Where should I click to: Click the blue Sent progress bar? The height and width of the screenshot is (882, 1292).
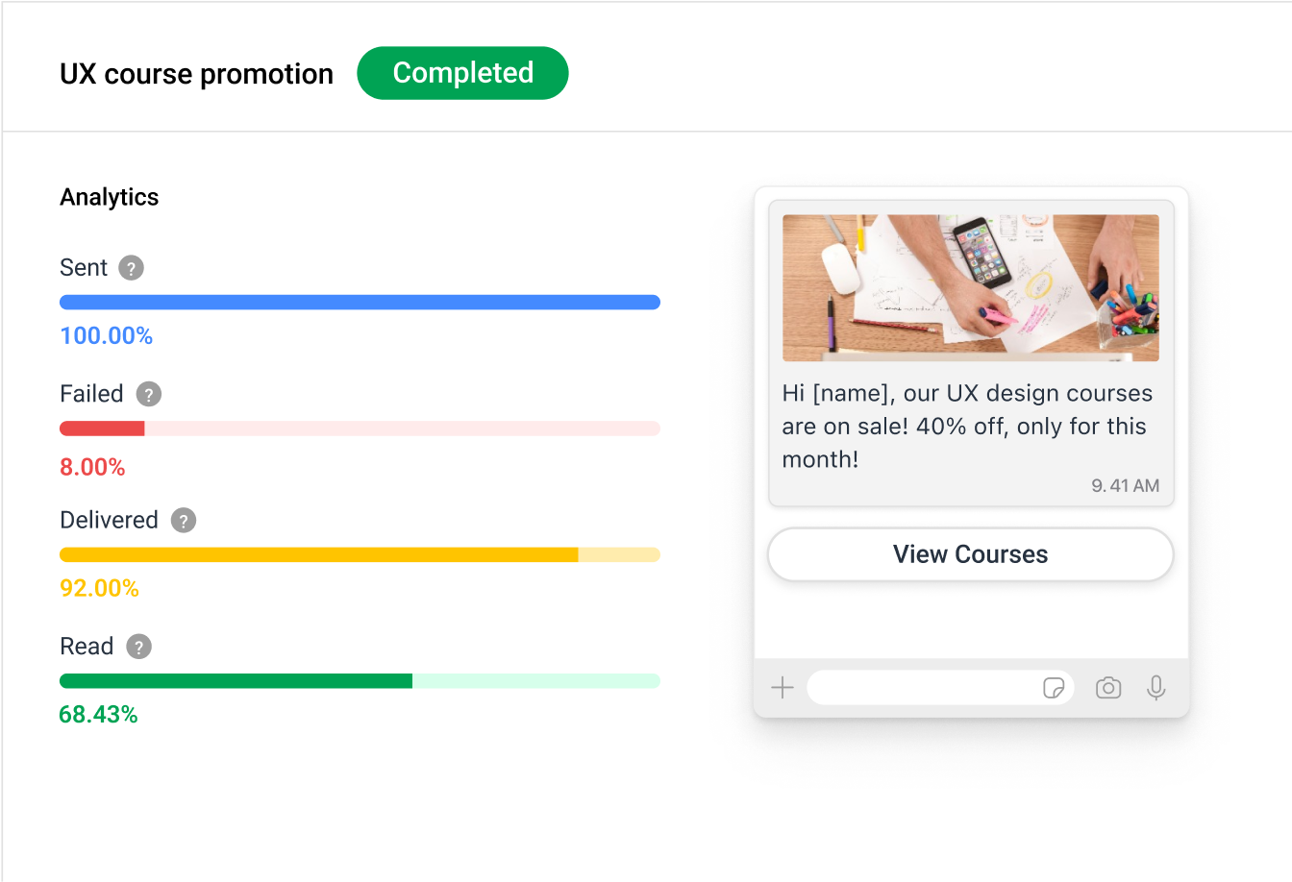360,303
